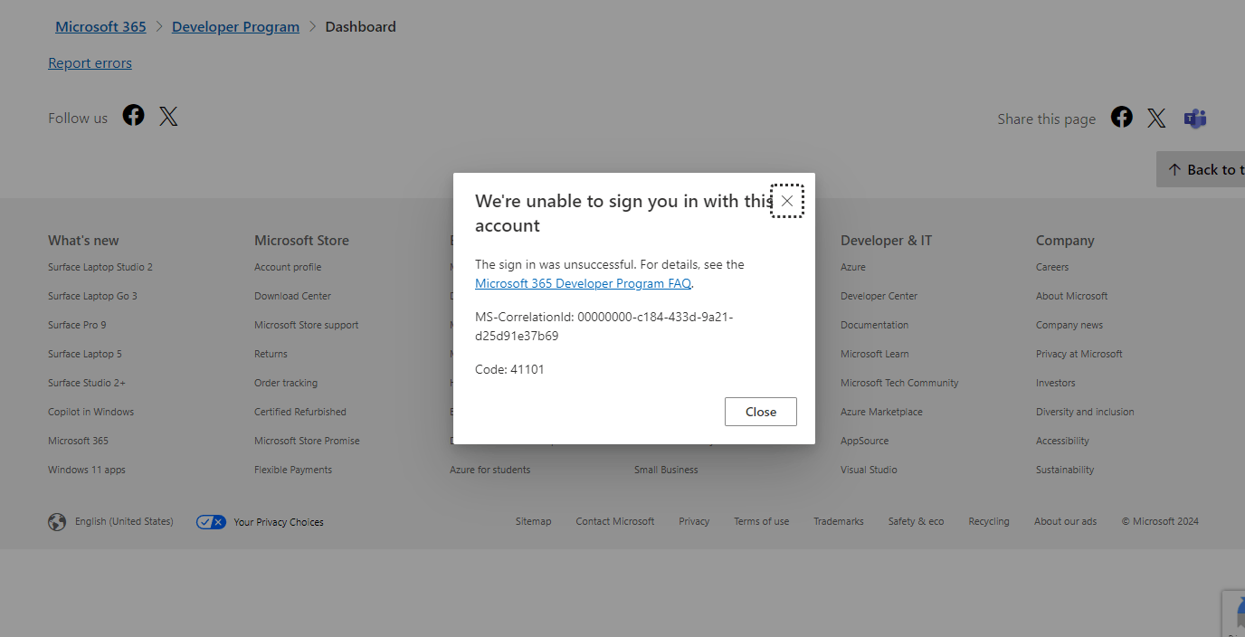Screen dimensions: 1245x637
Task: Select the Code: 41101 text in dialog
Action: (x=509, y=369)
